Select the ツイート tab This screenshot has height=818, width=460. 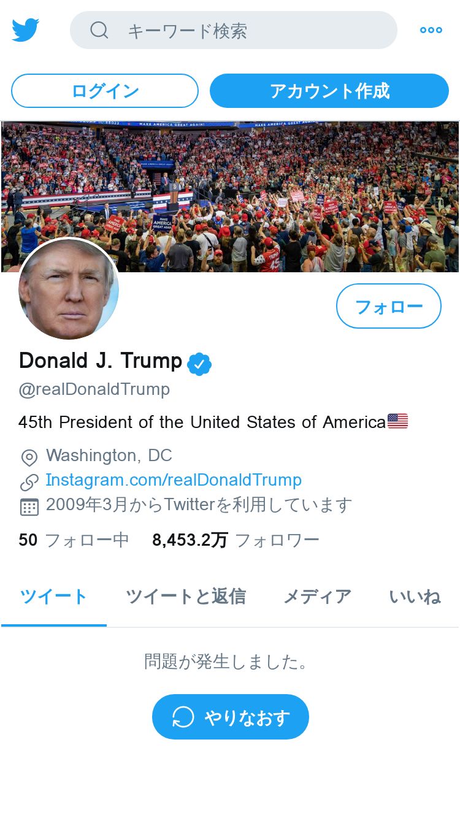[54, 597]
